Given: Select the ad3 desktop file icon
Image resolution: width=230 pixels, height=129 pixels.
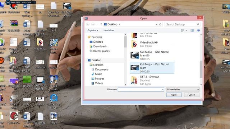Looking at the screenshot, I should click(x=54, y=28).
